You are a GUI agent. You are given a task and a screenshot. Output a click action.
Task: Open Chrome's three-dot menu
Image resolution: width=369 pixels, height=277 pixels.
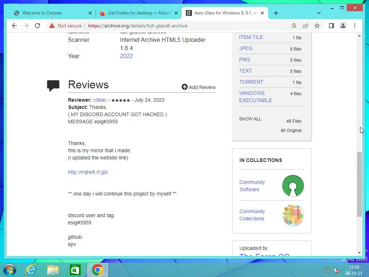tap(355, 26)
